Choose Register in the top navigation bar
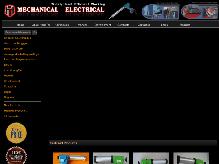 tap(185, 25)
